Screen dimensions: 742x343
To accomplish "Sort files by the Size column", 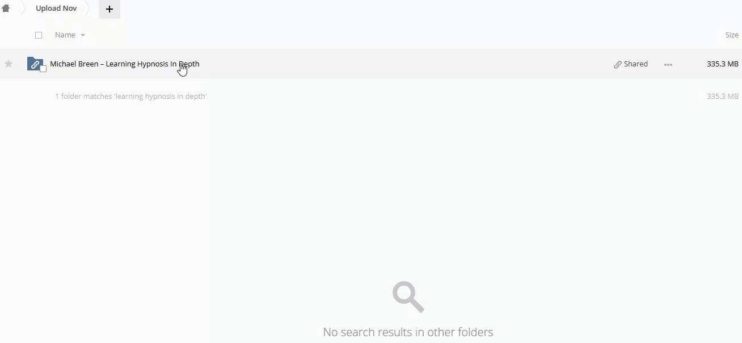I will pos(732,35).
